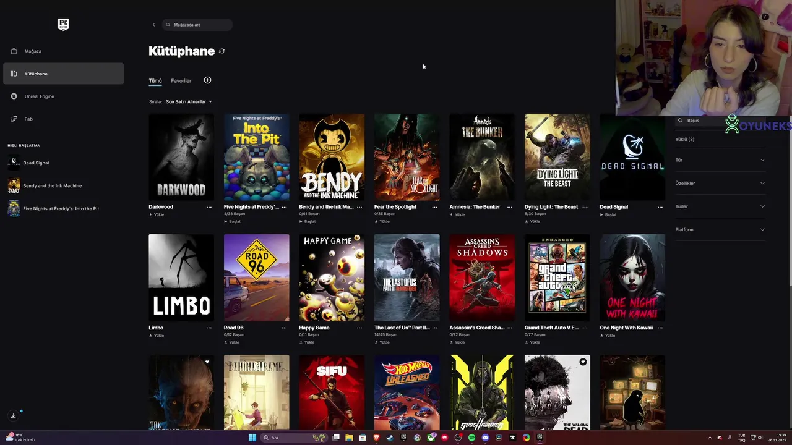Click Yükle under Amnesia: The Bunker
This screenshot has width=792, height=445.
[457, 215]
